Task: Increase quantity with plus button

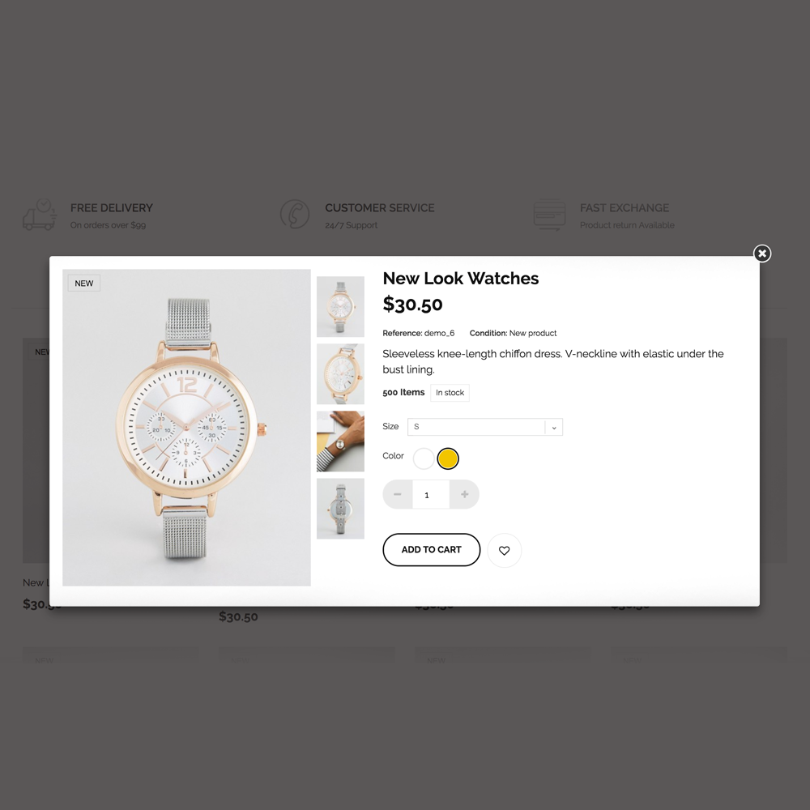Action: click(464, 494)
